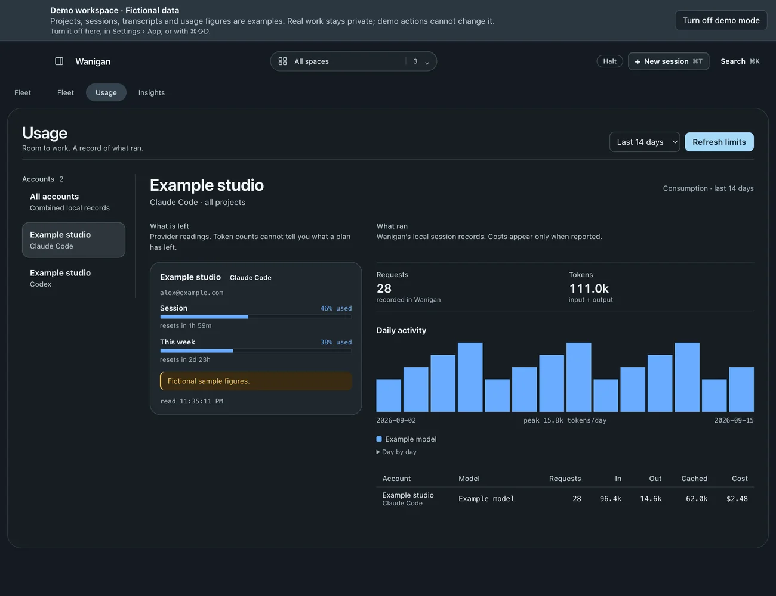Image resolution: width=776 pixels, height=596 pixels.
Task: Click the Halt button
Action: [x=609, y=61]
